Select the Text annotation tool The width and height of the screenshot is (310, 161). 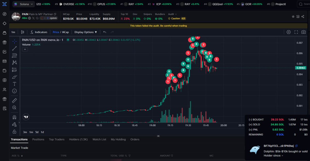tap(14, 84)
